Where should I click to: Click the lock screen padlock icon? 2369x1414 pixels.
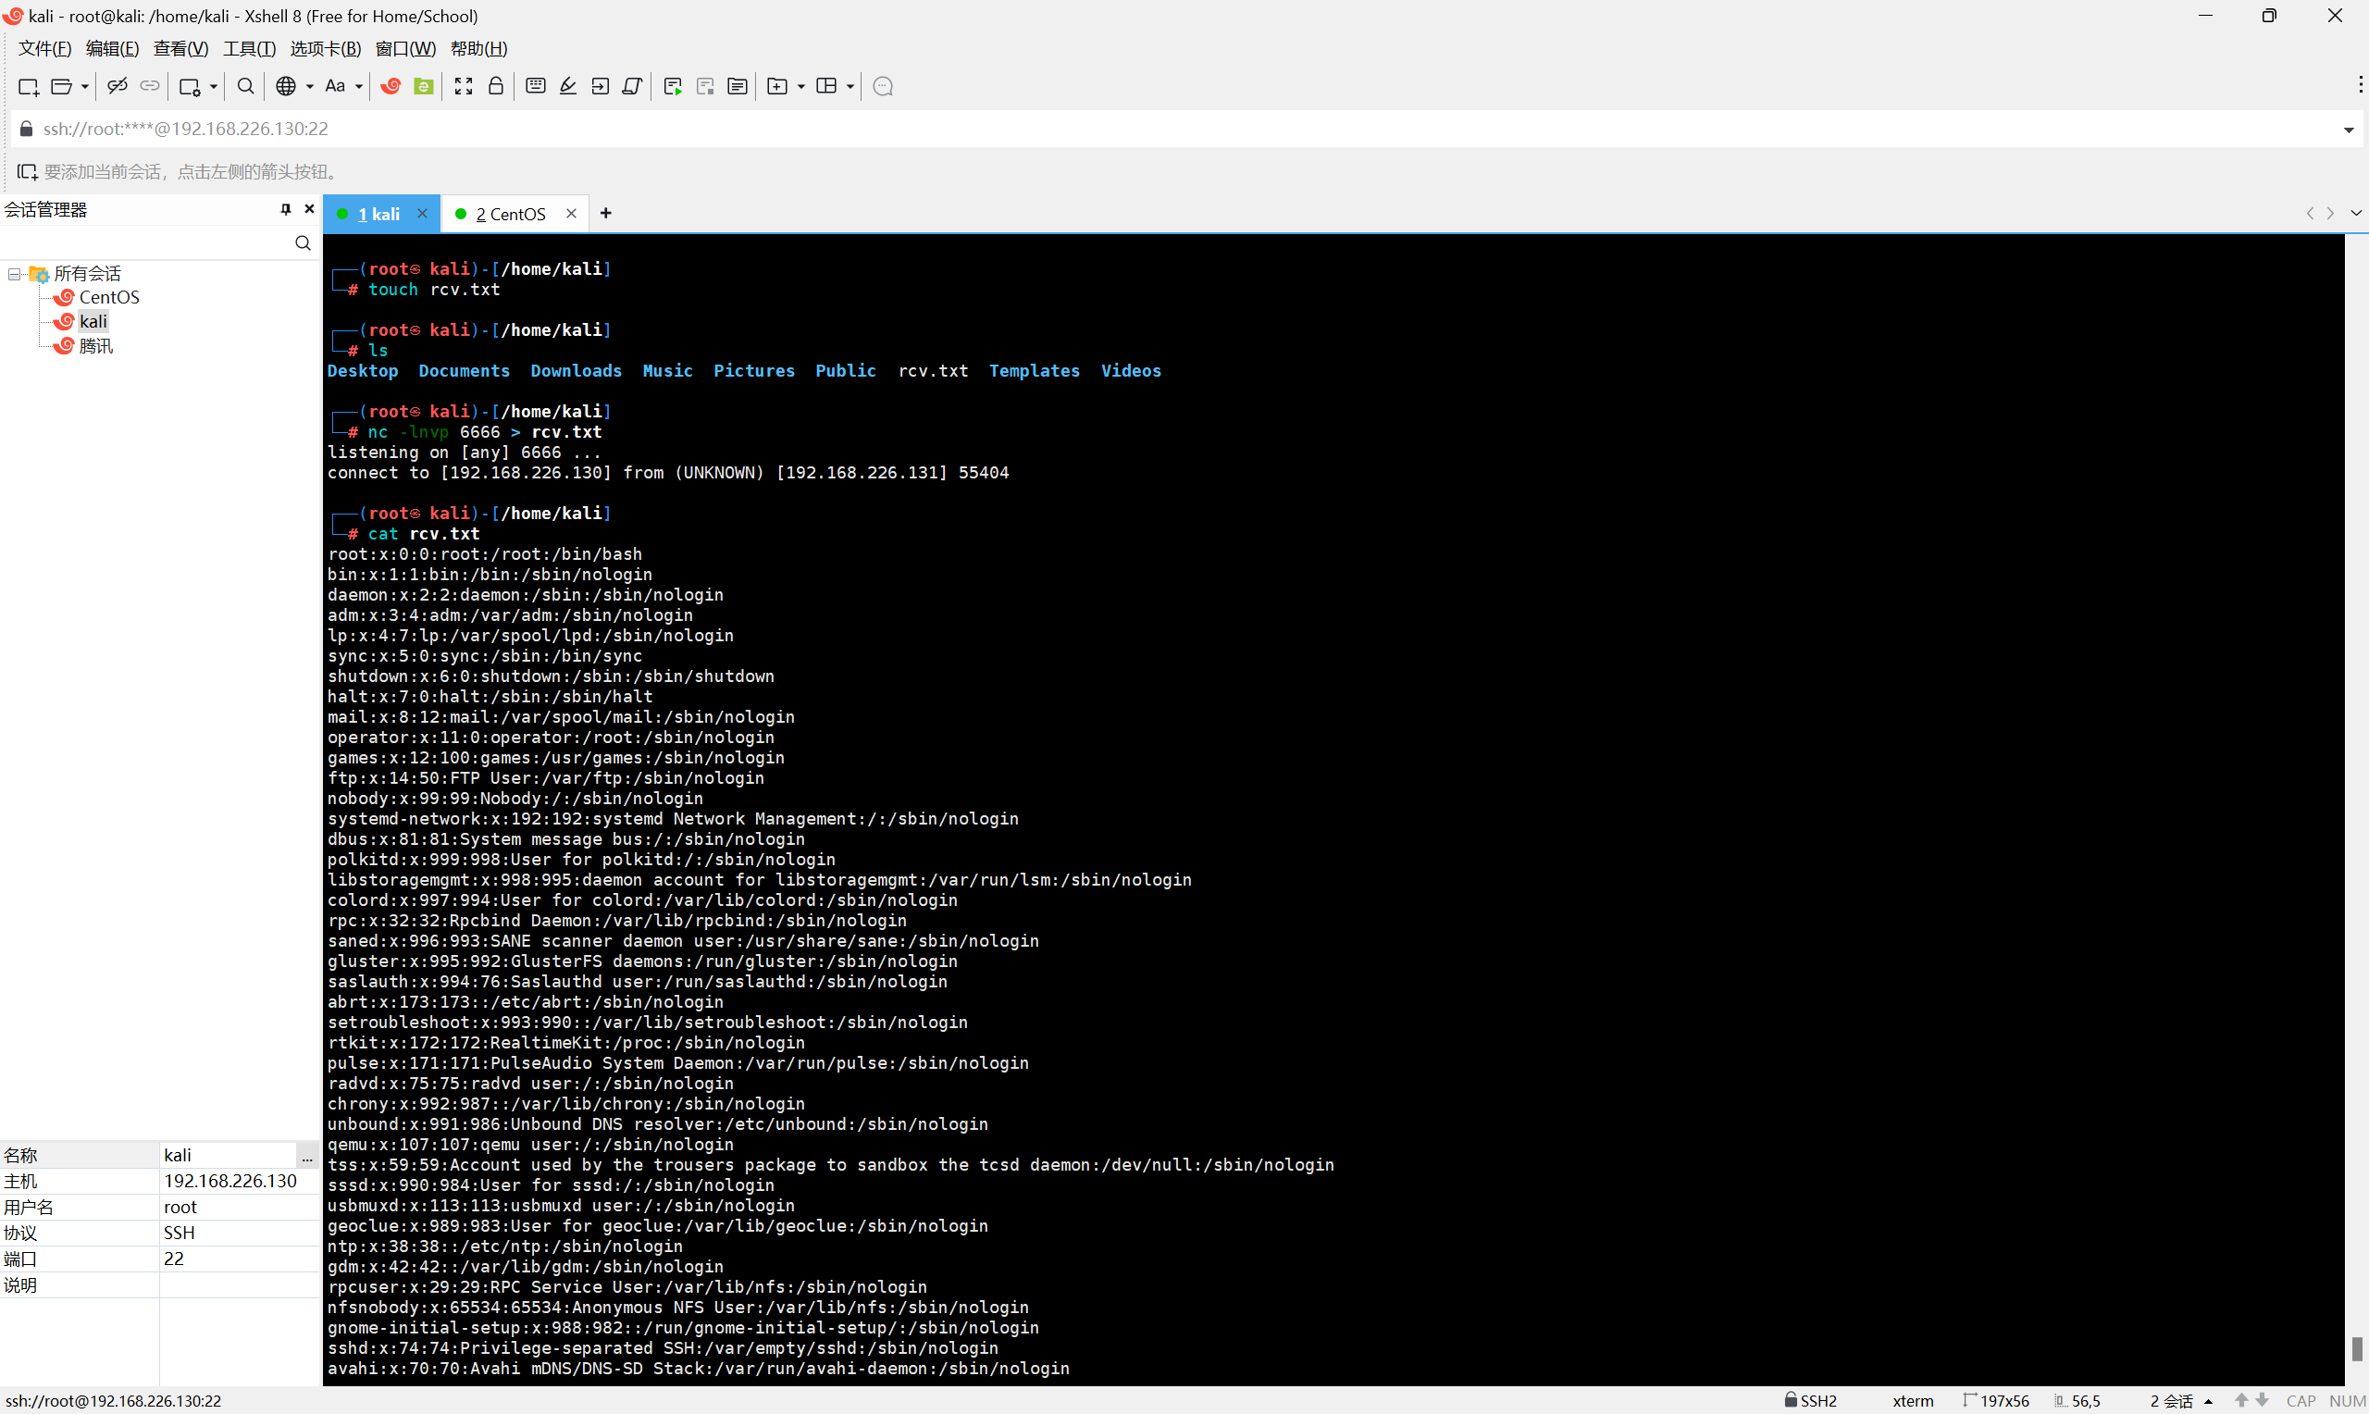point(496,87)
